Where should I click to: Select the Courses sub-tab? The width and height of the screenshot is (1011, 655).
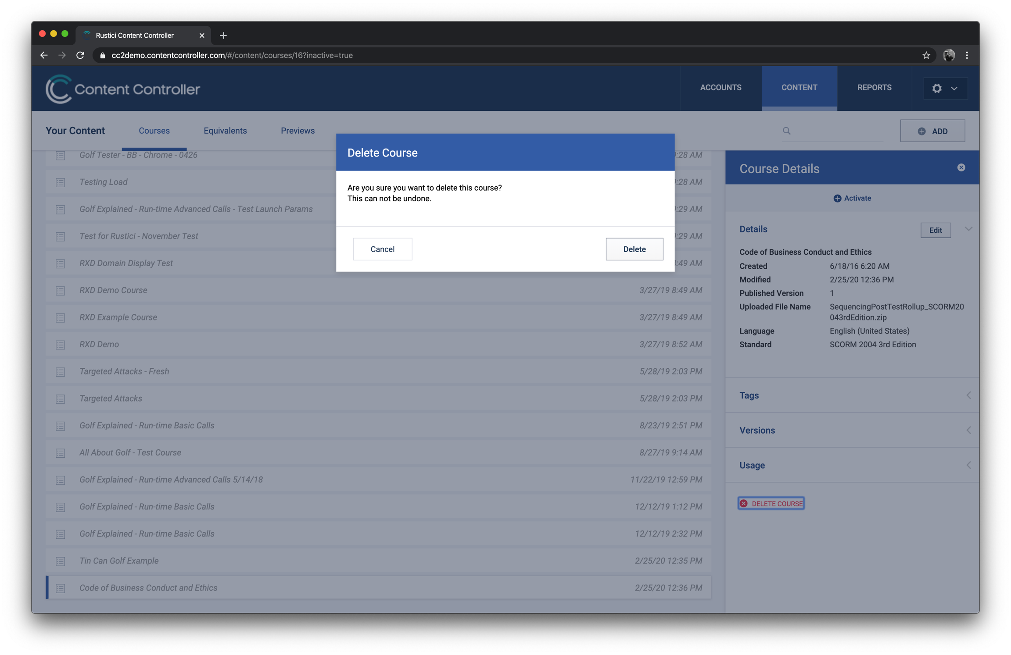tap(154, 131)
